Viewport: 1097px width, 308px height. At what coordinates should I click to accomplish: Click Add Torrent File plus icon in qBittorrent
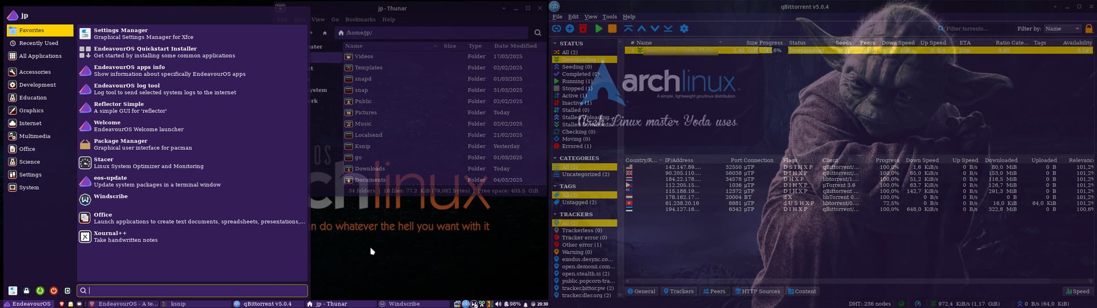pyautogui.click(x=570, y=29)
